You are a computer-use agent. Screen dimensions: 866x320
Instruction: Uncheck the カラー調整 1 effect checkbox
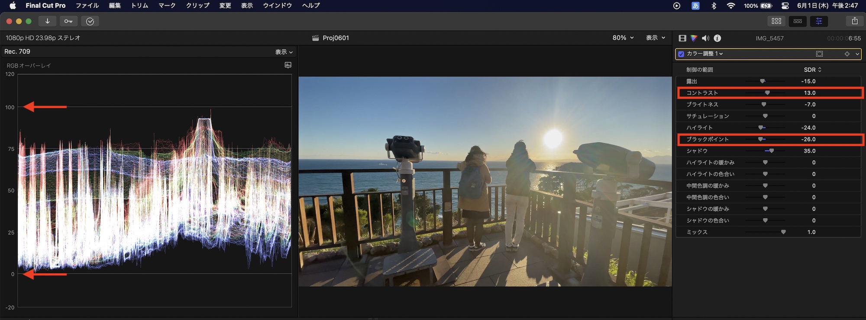click(681, 54)
